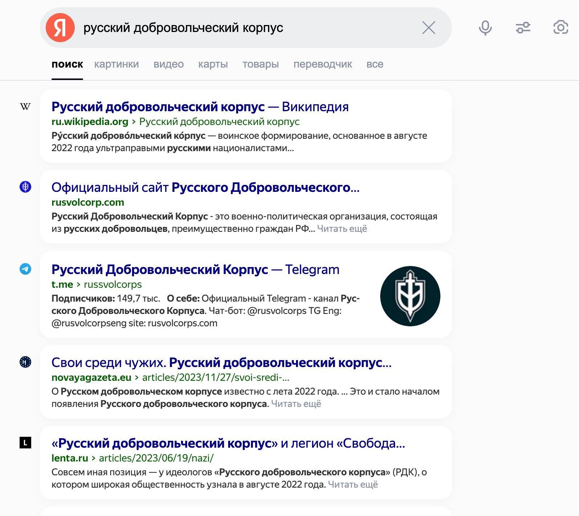The image size is (579, 516).
Task: Click the rusvolcorp.com site favicon
Action: click(x=25, y=187)
